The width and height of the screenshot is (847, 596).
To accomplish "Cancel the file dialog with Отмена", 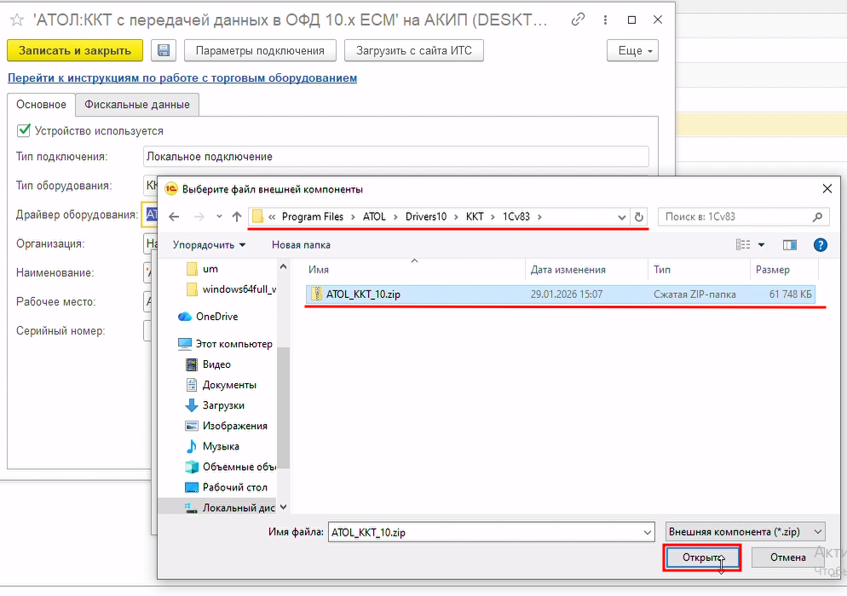I will [787, 557].
